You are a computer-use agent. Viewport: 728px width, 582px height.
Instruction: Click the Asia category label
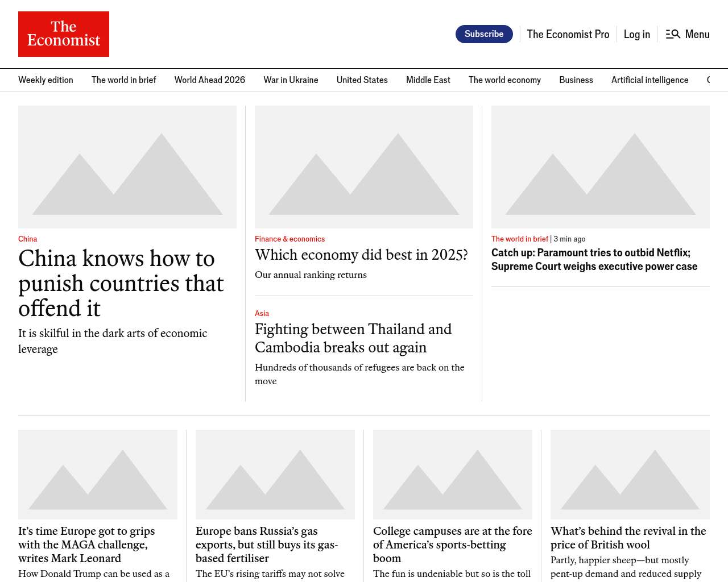point(262,314)
